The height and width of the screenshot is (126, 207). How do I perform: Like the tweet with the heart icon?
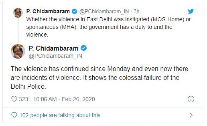[x=14, y=99]
